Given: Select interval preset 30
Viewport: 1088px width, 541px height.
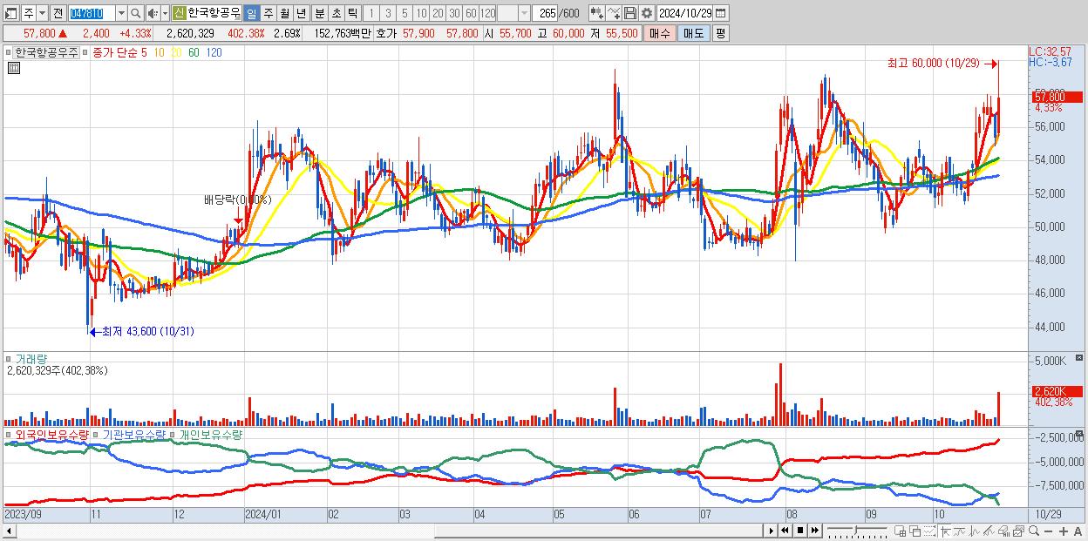Looking at the screenshot, I should pyautogui.click(x=454, y=13).
